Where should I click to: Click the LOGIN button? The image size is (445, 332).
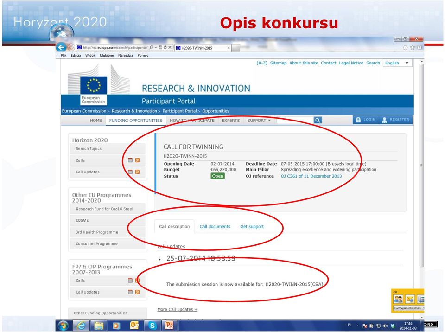coord(366,120)
